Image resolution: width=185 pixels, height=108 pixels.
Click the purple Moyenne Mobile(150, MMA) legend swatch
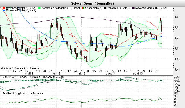(133, 8)
